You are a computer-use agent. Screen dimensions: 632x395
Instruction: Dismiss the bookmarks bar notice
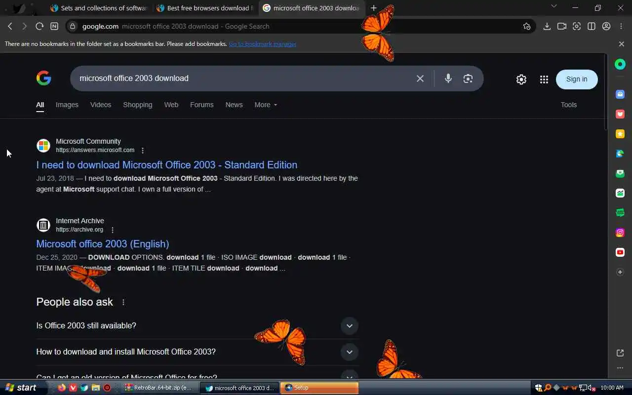(x=622, y=44)
